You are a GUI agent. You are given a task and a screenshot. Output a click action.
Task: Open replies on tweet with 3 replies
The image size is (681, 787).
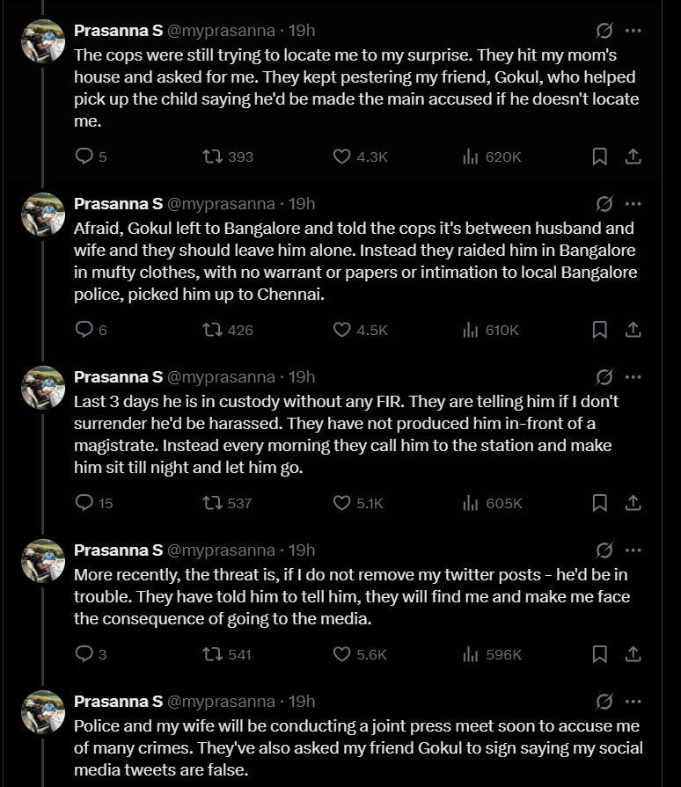[85, 654]
